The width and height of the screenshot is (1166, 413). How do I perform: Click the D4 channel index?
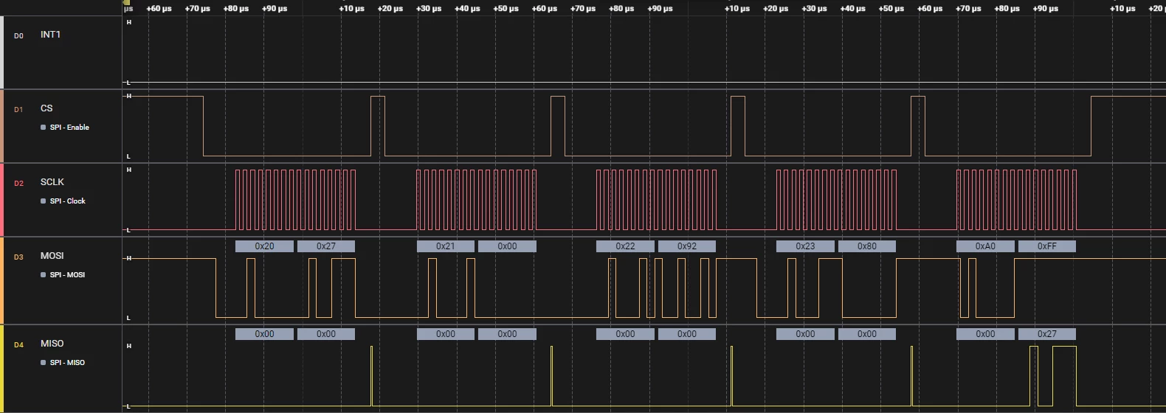point(18,344)
